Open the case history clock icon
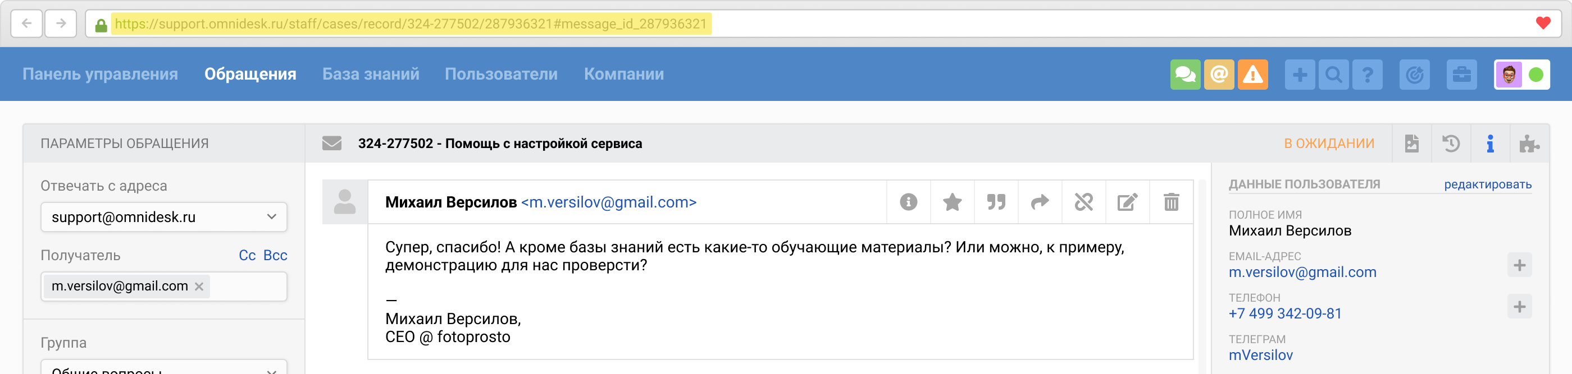1572x374 pixels. tap(1451, 144)
